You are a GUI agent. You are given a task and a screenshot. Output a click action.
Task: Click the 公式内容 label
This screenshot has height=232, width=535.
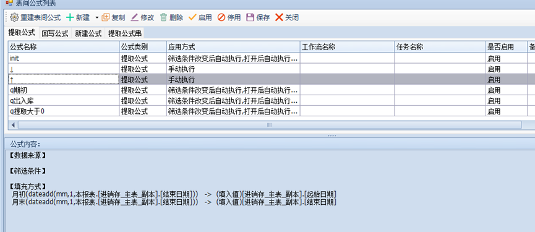[25, 144]
